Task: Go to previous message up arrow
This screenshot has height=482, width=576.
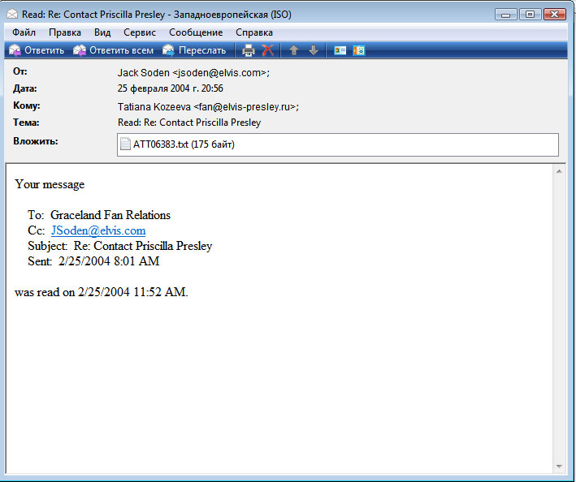Action: 294,50
